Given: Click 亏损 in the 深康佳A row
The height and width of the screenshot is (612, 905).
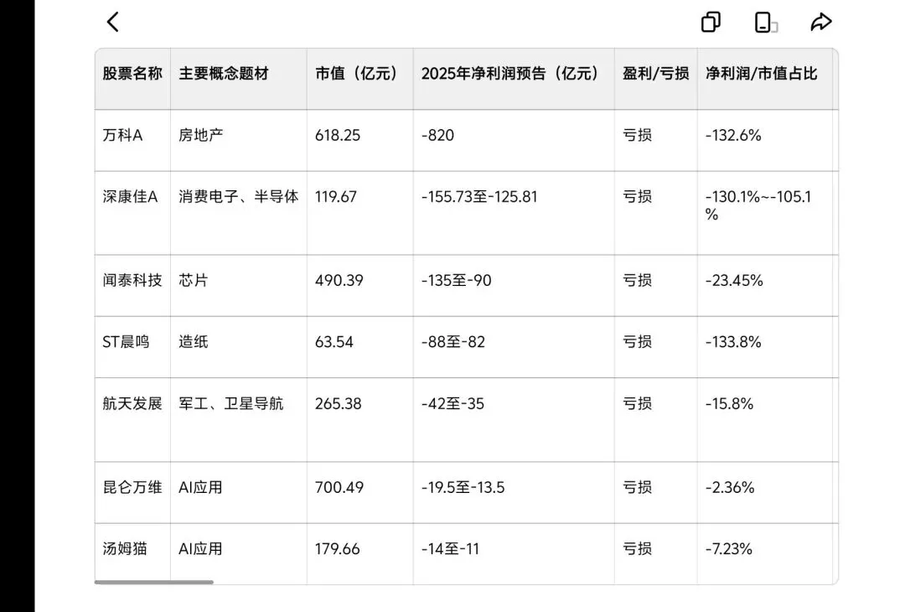Looking at the screenshot, I should [x=637, y=197].
